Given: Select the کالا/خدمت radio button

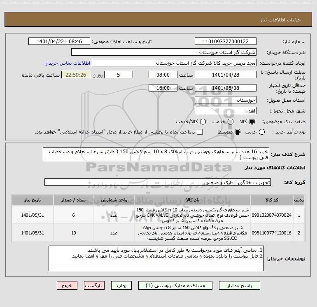Looking at the screenshot, I should [203, 122].
